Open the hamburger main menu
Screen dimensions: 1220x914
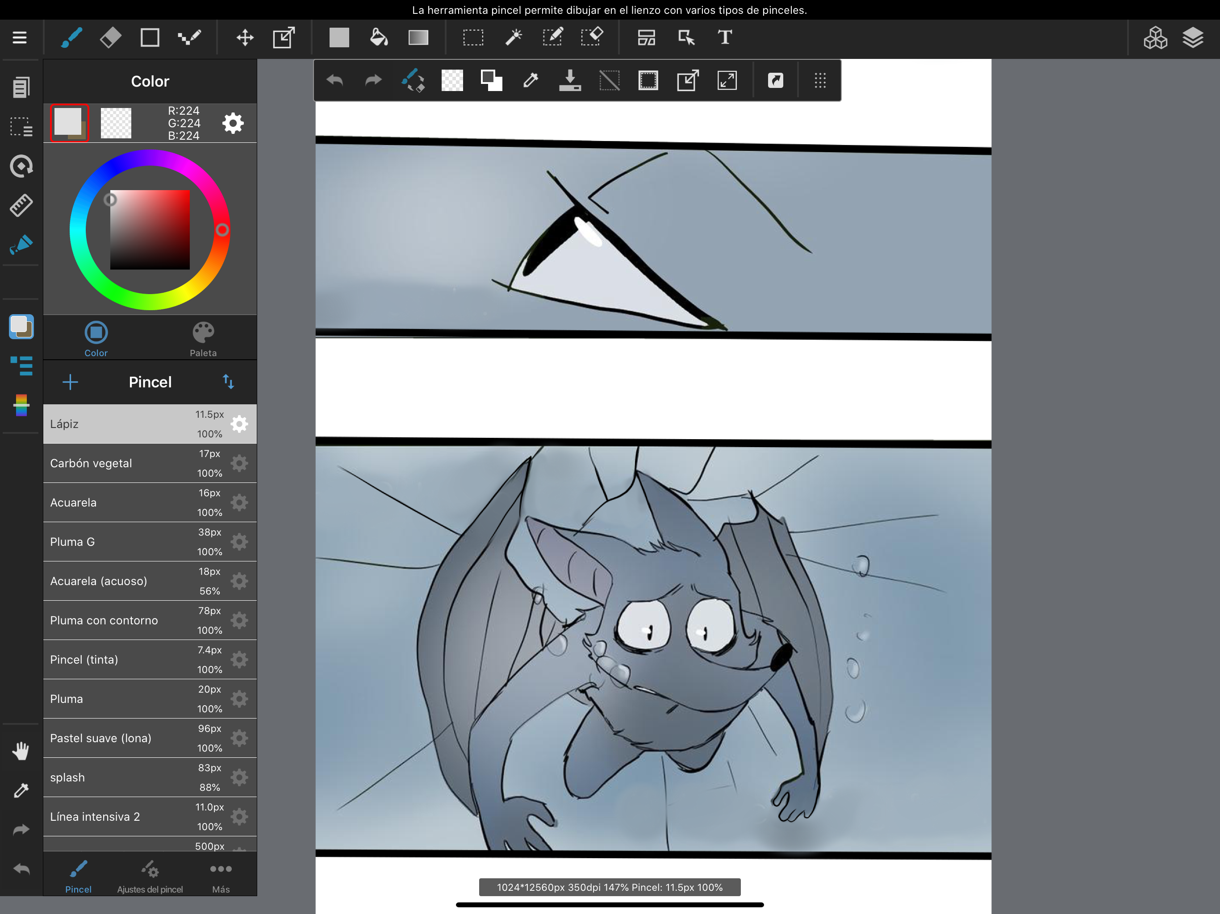(20, 37)
